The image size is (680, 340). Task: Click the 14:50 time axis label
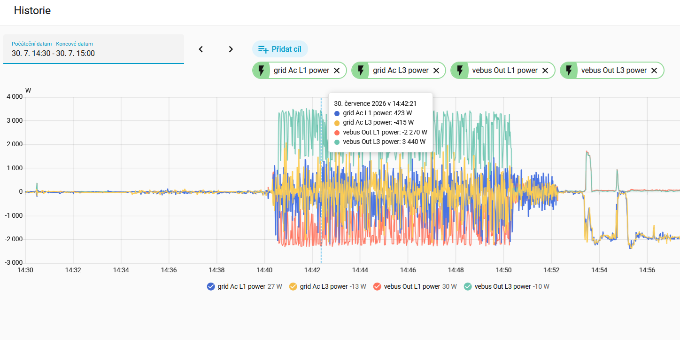click(503, 270)
